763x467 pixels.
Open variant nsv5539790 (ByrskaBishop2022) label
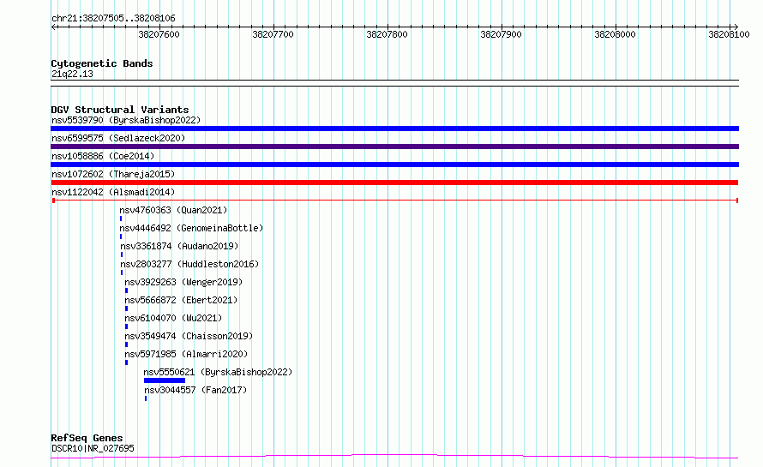click(x=126, y=120)
